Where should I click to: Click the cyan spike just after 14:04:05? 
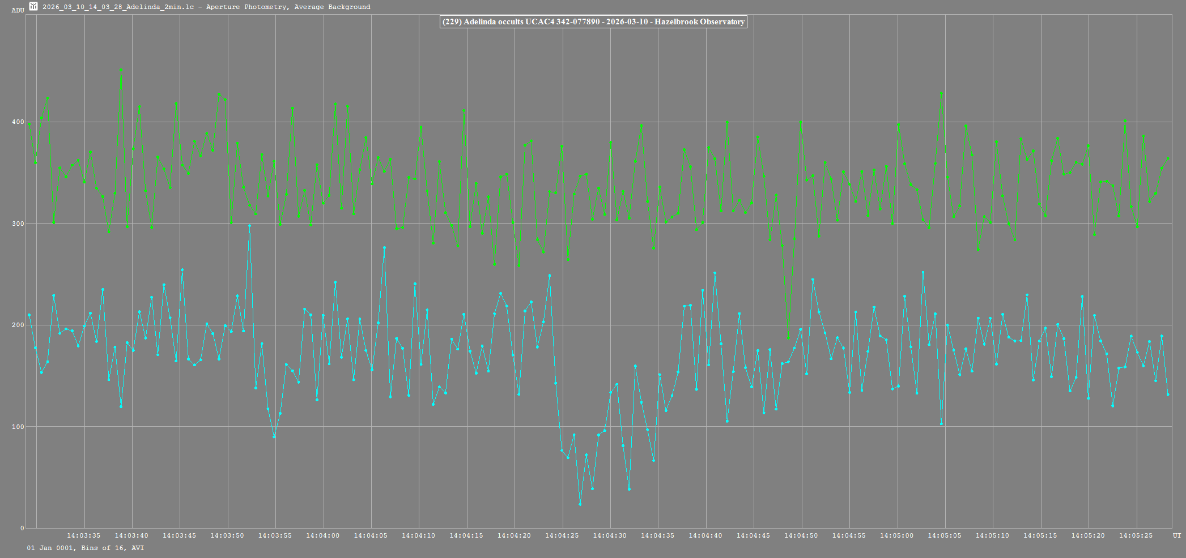point(384,247)
